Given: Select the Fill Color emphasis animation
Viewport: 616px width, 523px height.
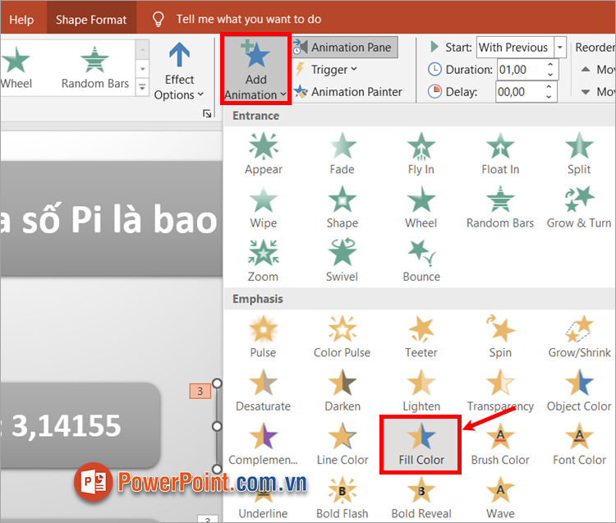Looking at the screenshot, I should coord(421,444).
